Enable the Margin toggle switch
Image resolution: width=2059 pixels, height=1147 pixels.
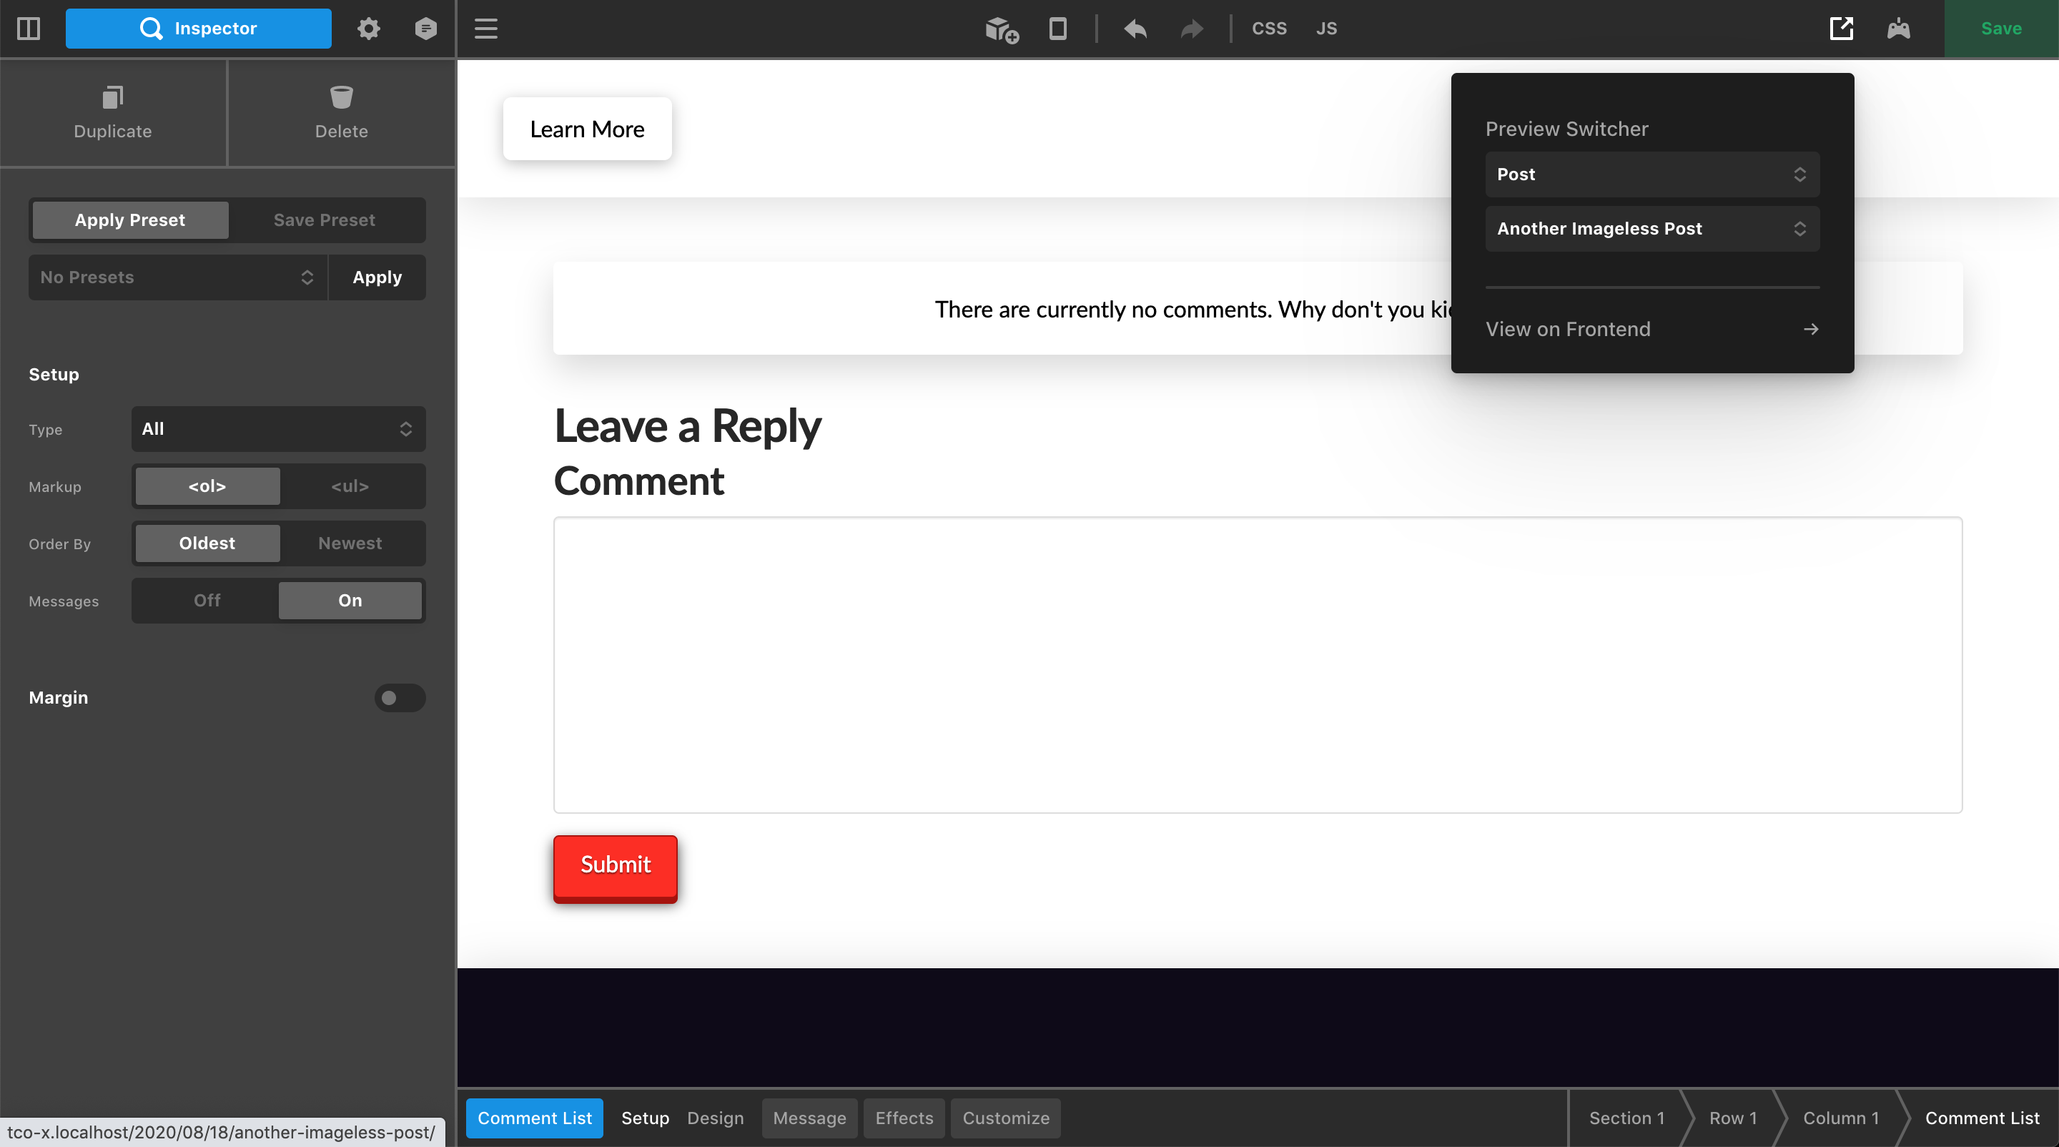click(400, 698)
